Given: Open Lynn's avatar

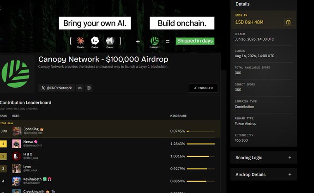Looking at the screenshot, I should coord(17,169).
